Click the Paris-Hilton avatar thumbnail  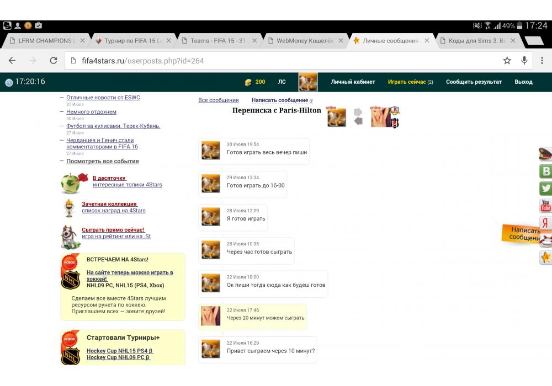(x=381, y=117)
